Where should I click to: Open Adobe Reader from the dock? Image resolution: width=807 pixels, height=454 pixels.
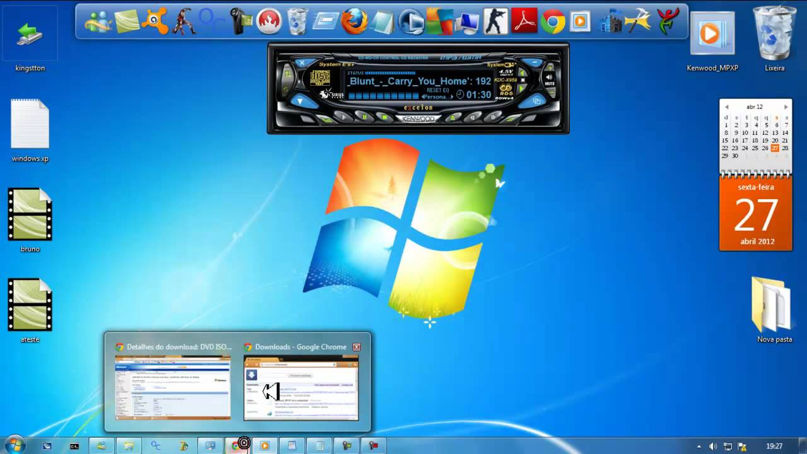(524, 21)
